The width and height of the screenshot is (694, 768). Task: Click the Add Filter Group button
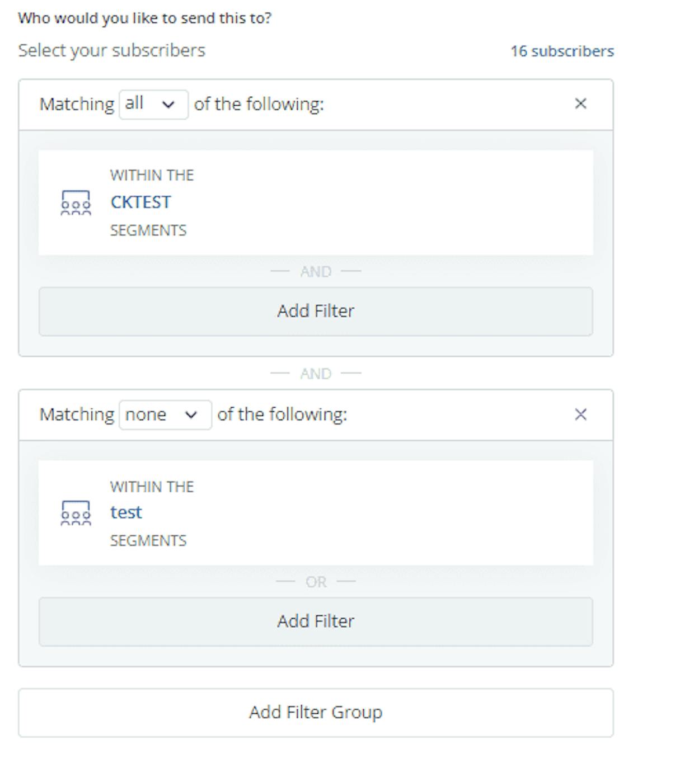coord(316,713)
